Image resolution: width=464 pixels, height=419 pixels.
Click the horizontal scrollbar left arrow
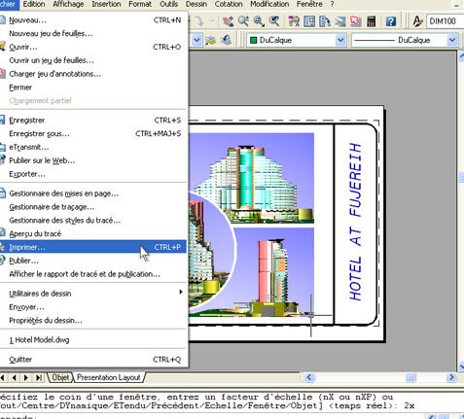pos(309,377)
